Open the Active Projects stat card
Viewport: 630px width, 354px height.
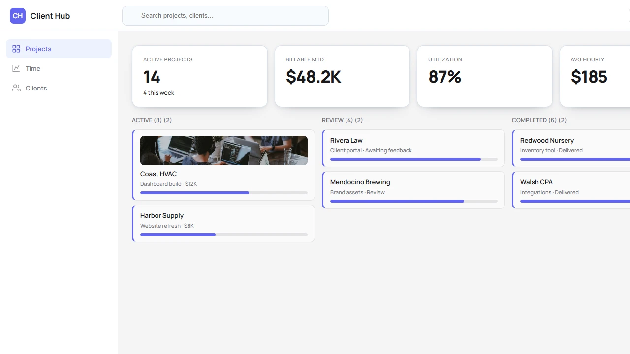[200, 76]
